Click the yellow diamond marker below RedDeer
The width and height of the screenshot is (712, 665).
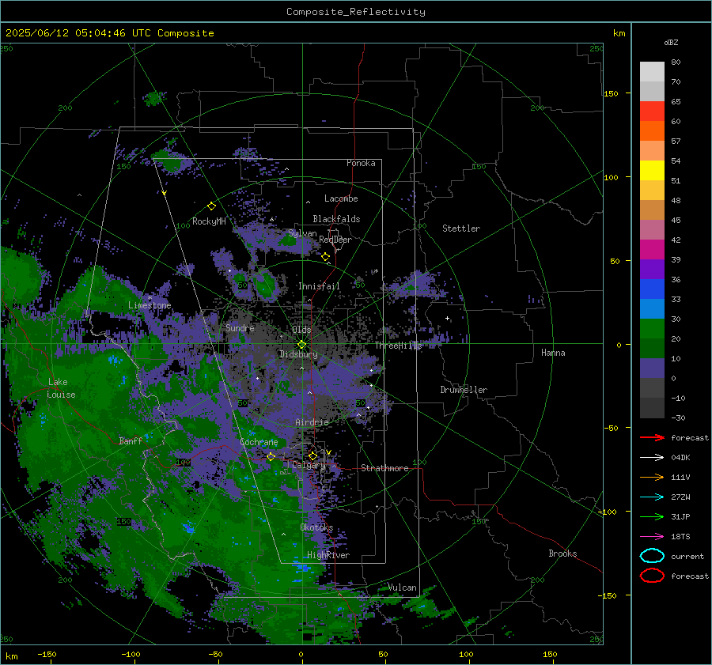point(326,257)
